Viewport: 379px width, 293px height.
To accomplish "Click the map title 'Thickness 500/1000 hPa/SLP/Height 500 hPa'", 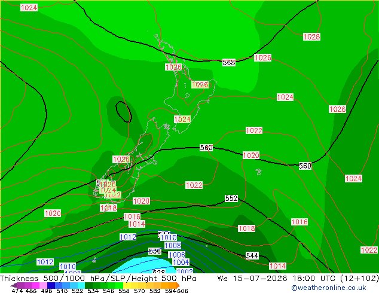I will pyautogui.click(x=98, y=279).
